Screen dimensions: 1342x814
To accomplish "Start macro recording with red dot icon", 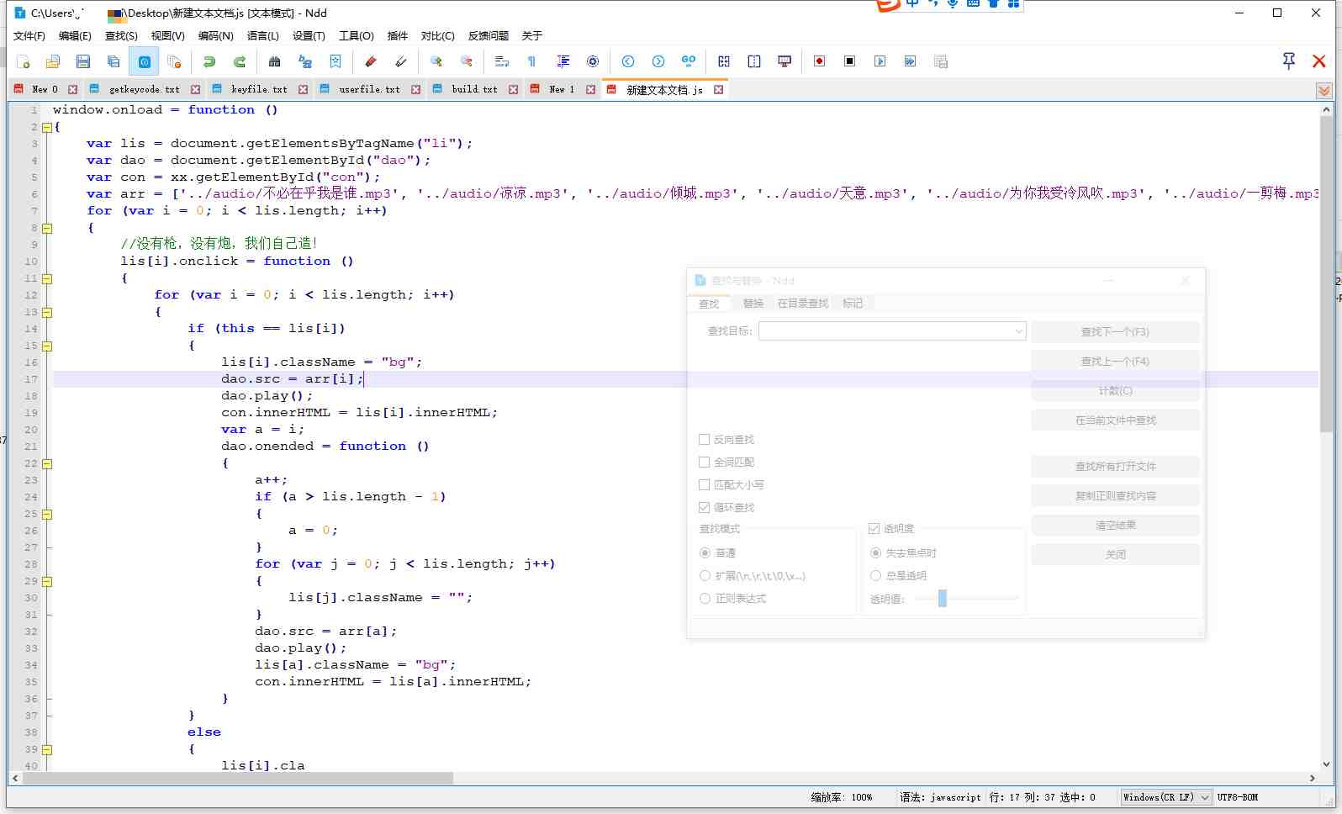I will coord(819,61).
